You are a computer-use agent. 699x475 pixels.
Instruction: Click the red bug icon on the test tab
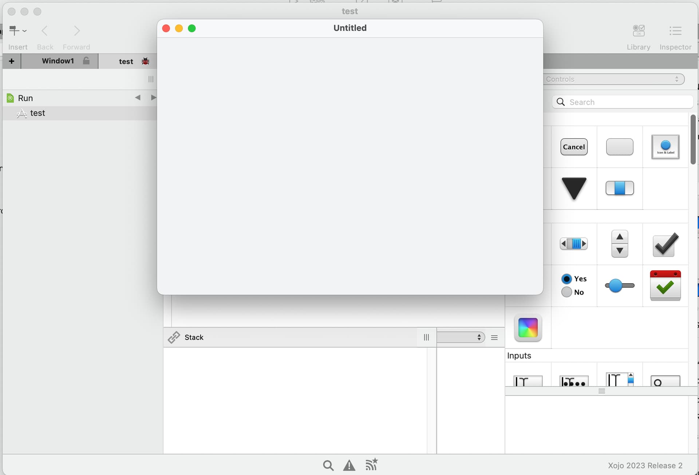point(146,61)
